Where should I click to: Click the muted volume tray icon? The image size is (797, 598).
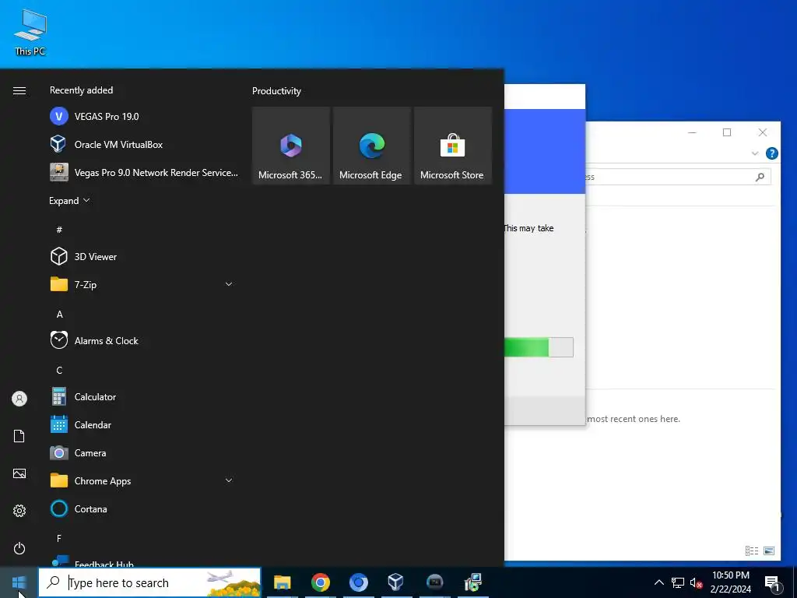coord(696,582)
